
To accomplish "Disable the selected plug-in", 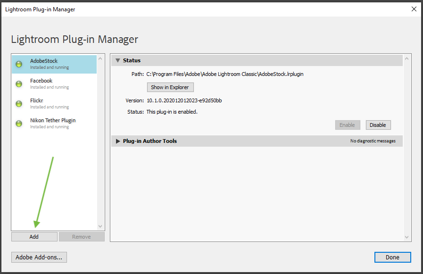I will (378, 125).
